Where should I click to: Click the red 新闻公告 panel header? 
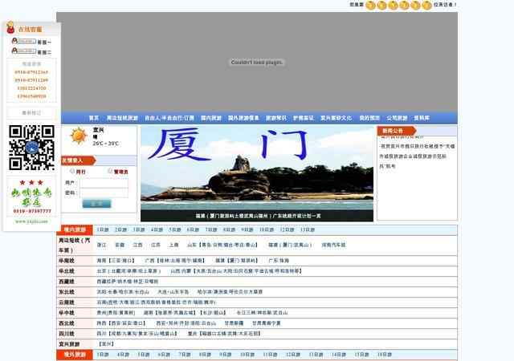396,131
